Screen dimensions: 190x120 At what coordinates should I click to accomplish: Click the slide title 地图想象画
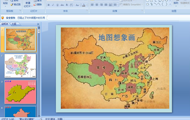click(116, 37)
